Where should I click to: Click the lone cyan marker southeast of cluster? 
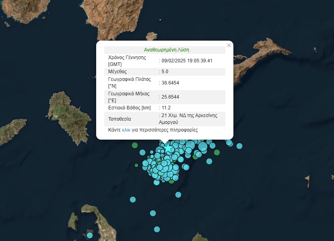pos(178,195)
